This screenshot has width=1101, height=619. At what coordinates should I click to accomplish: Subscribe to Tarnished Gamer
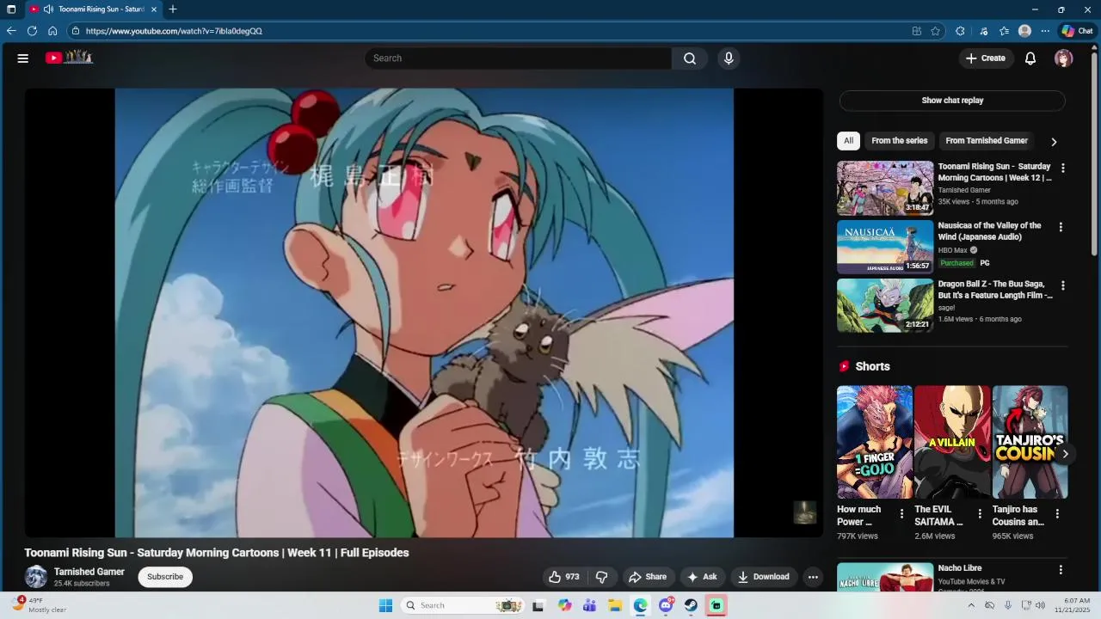(165, 577)
